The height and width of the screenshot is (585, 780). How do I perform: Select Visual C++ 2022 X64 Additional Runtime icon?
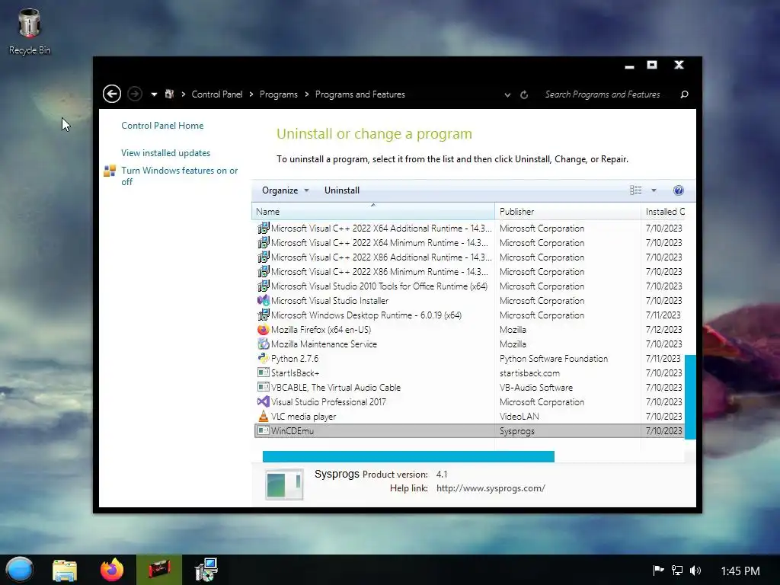[x=263, y=229]
